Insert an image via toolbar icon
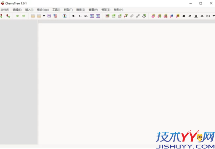Image resolution: width=215 pixels, height=149 pixels. click(x=107, y=16)
